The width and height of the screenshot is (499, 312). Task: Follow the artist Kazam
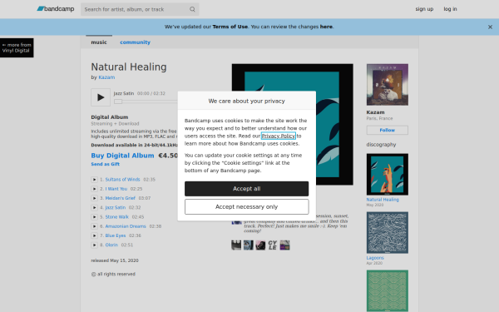(x=388, y=131)
